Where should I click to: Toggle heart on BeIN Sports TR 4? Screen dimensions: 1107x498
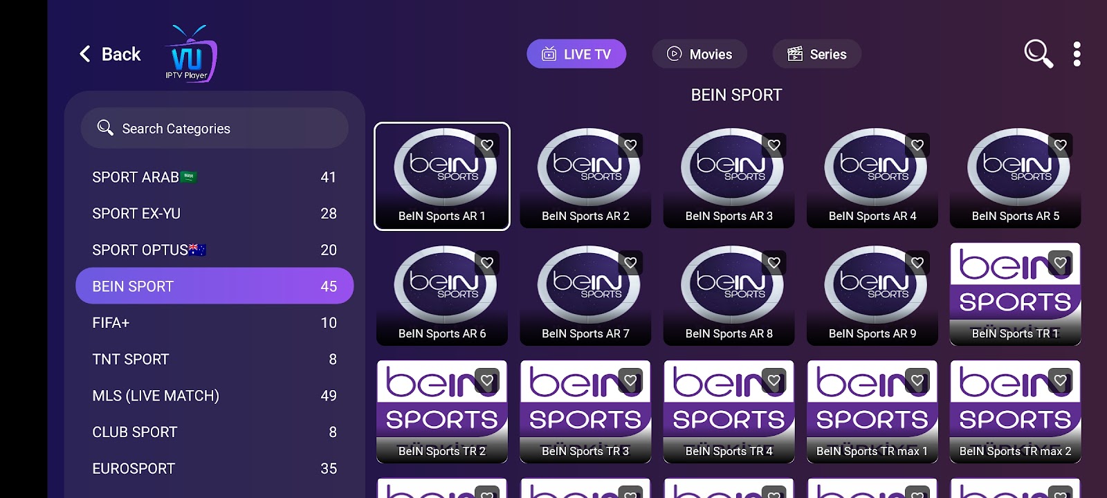tap(774, 380)
